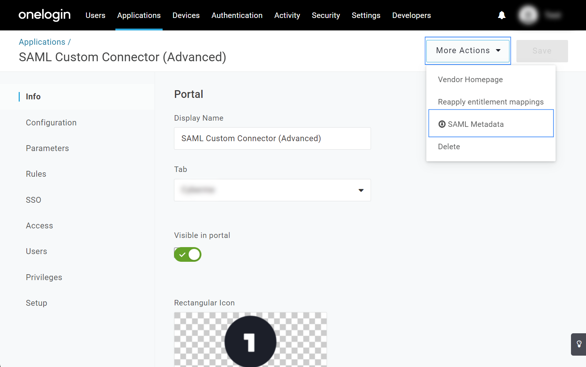Choose Reapply entitlement mappings
This screenshot has height=367, width=586.
tap(490, 102)
